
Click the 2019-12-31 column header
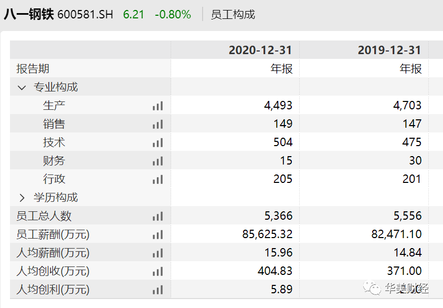click(x=389, y=50)
